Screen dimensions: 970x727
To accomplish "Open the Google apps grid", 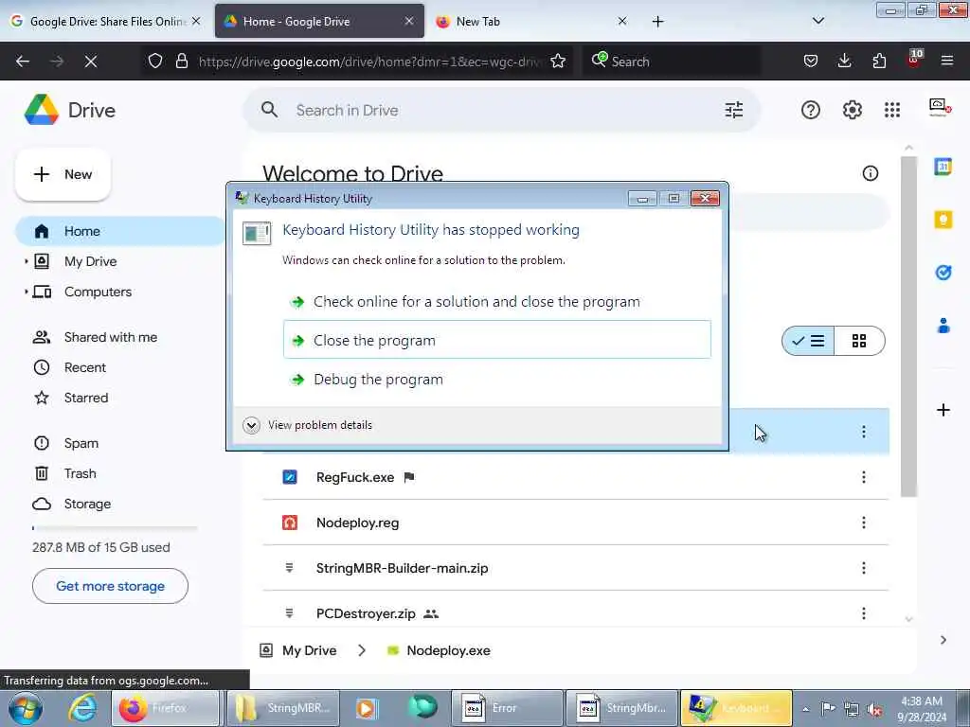I will point(892,110).
